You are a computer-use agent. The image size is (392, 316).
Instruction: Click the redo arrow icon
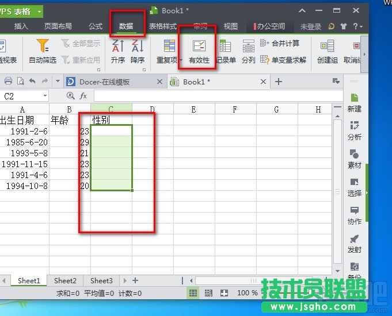point(45,81)
